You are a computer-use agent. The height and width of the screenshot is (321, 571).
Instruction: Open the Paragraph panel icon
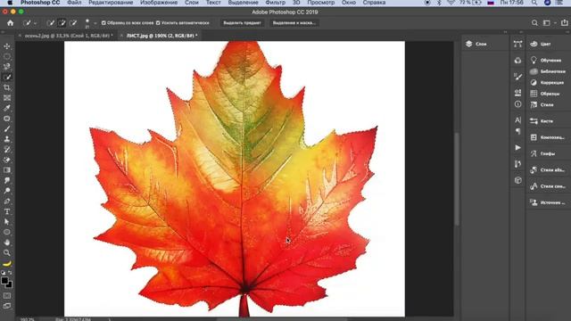point(517,131)
